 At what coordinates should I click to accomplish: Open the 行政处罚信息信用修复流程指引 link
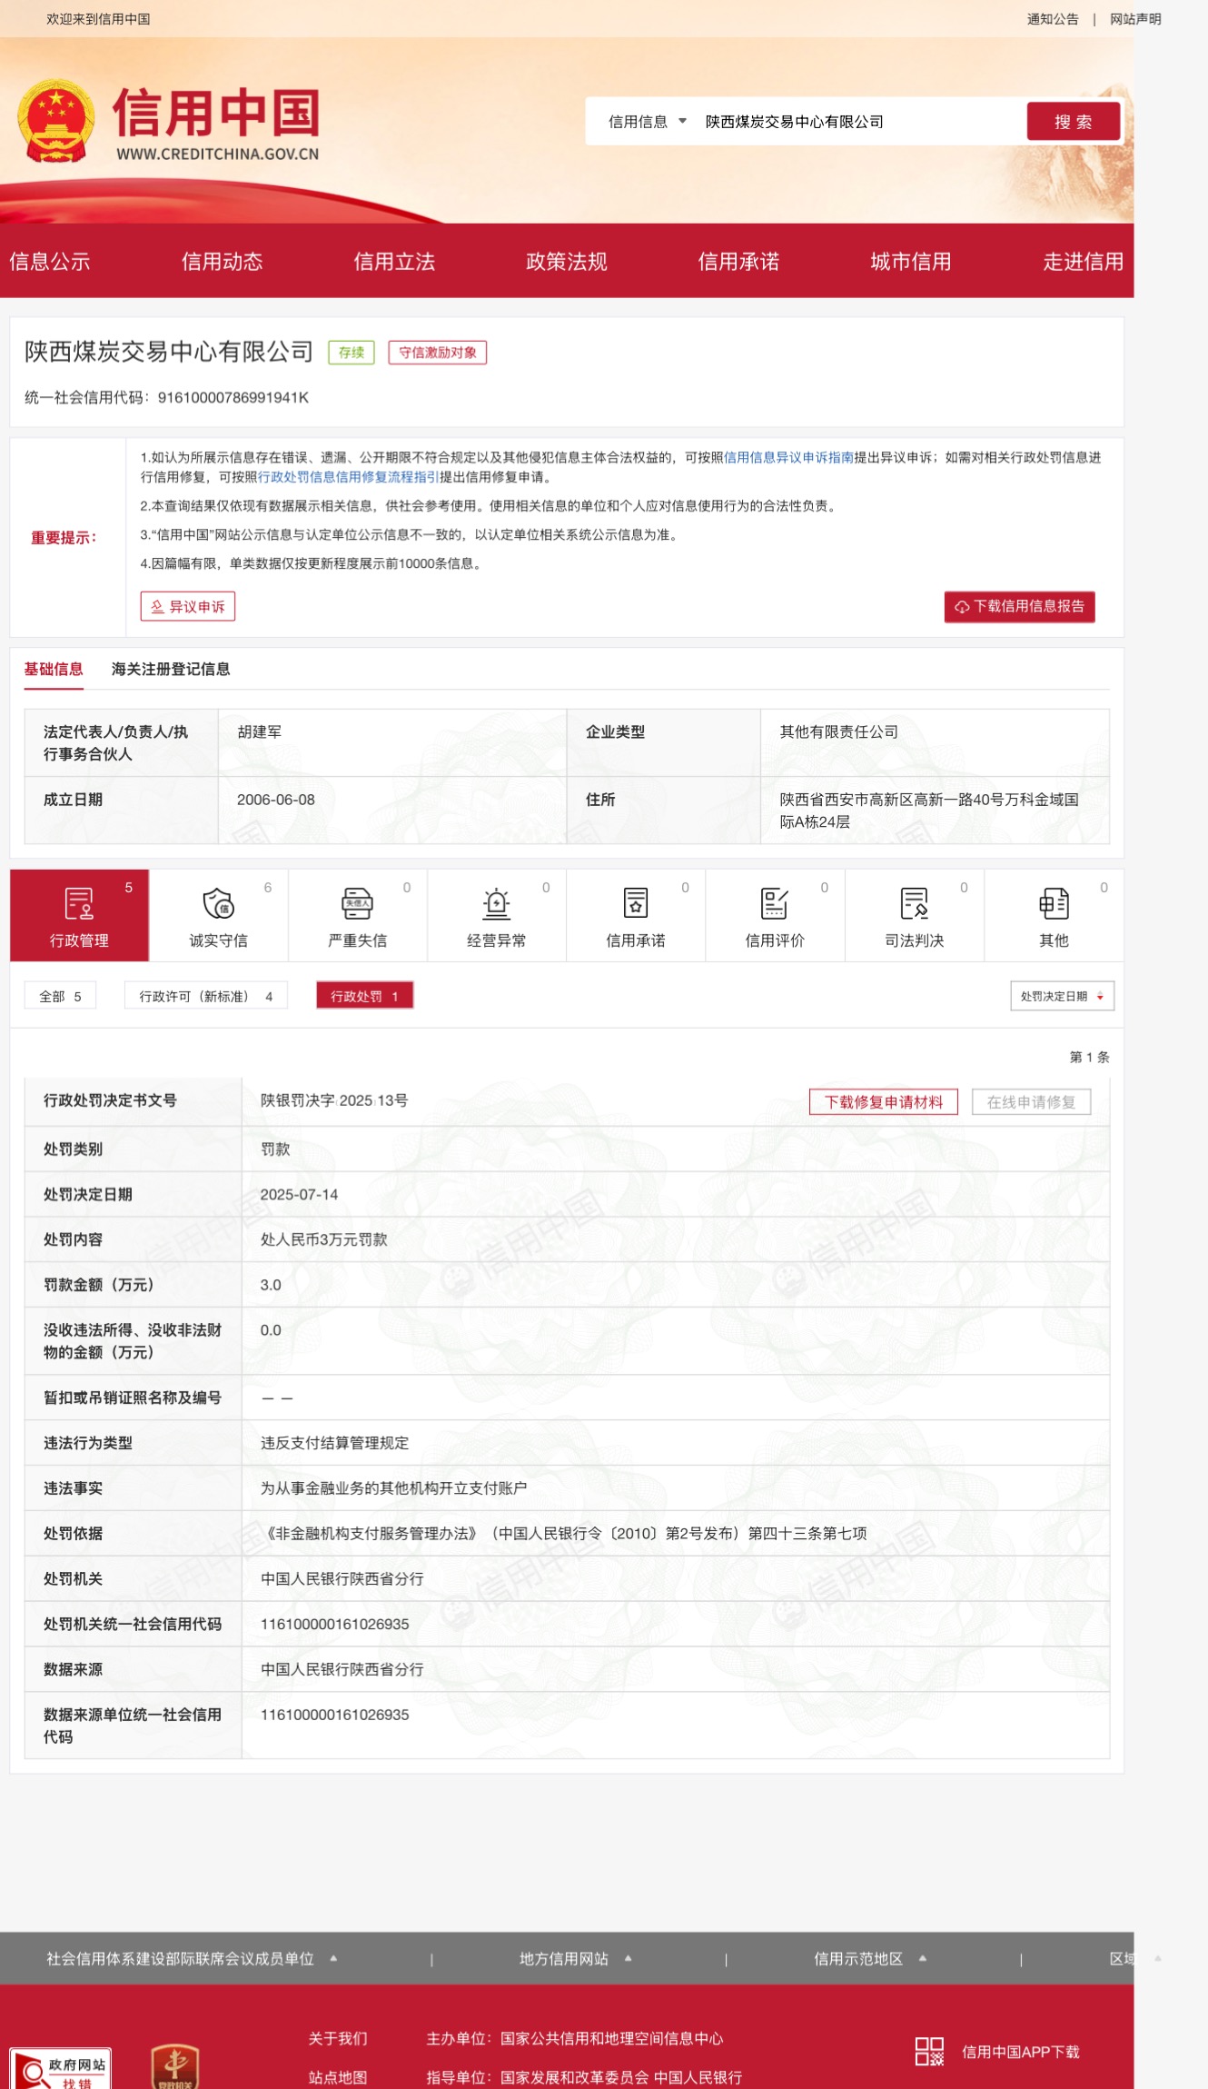349,477
